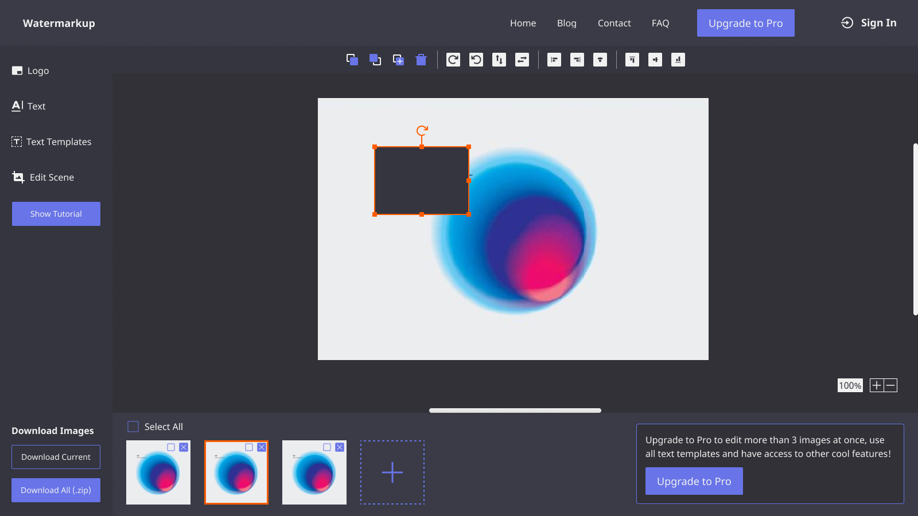Click the Show Tutorial button
This screenshot has width=918, height=516.
point(56,214)
